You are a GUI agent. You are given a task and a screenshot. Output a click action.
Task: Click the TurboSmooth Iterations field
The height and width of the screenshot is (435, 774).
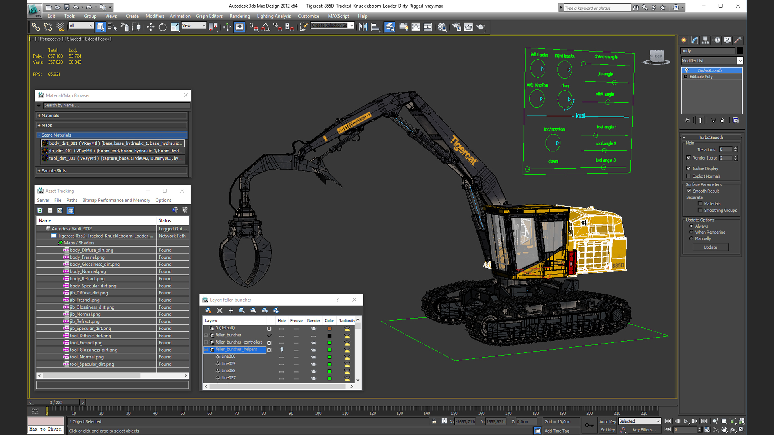[726, 149]
